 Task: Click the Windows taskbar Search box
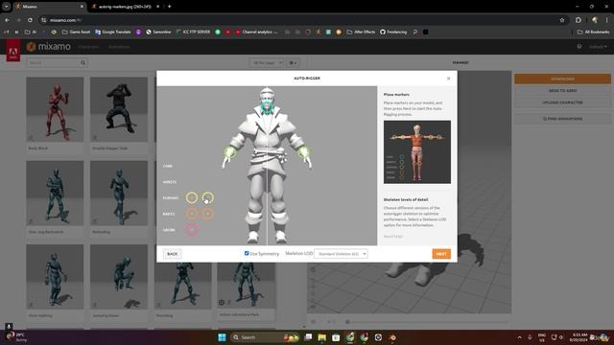265,337
